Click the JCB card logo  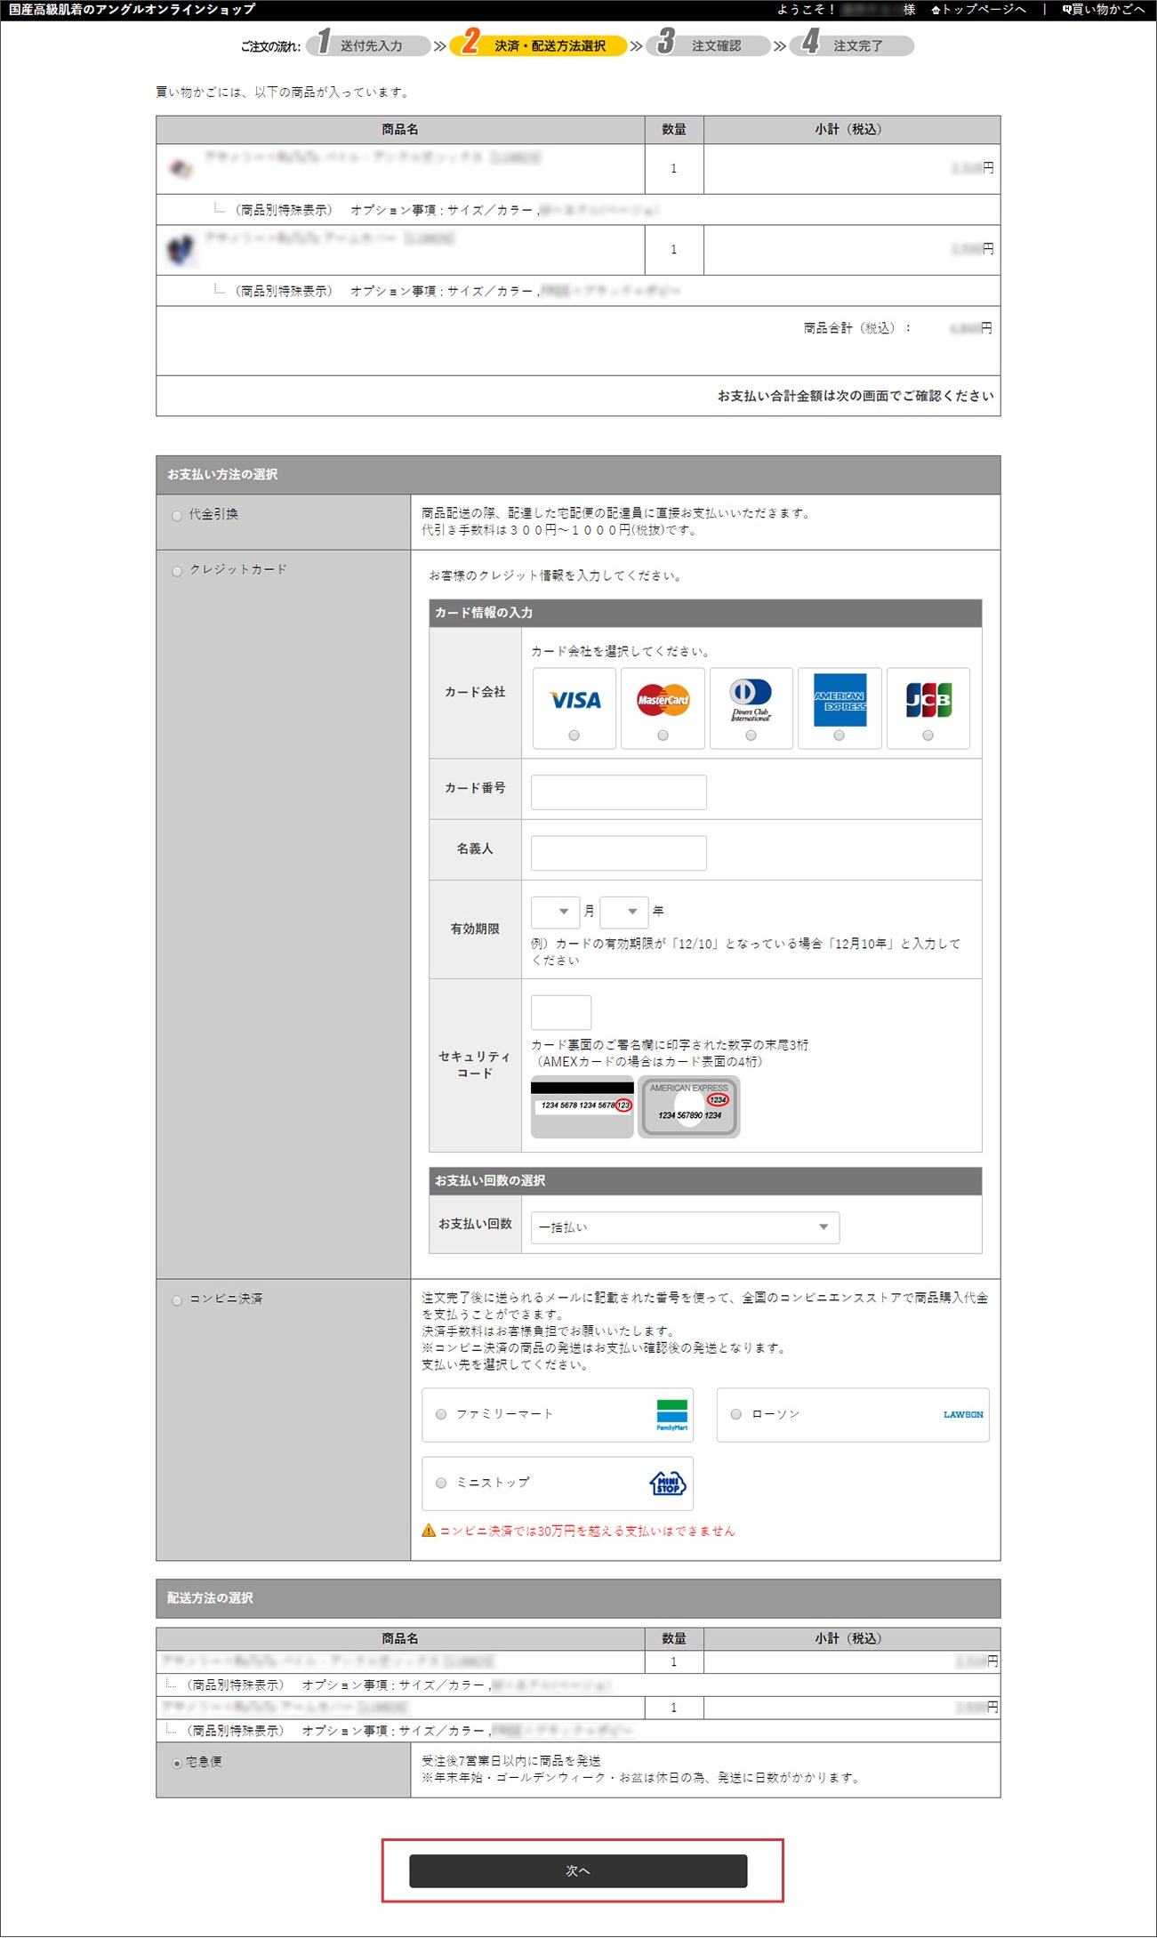928,700
